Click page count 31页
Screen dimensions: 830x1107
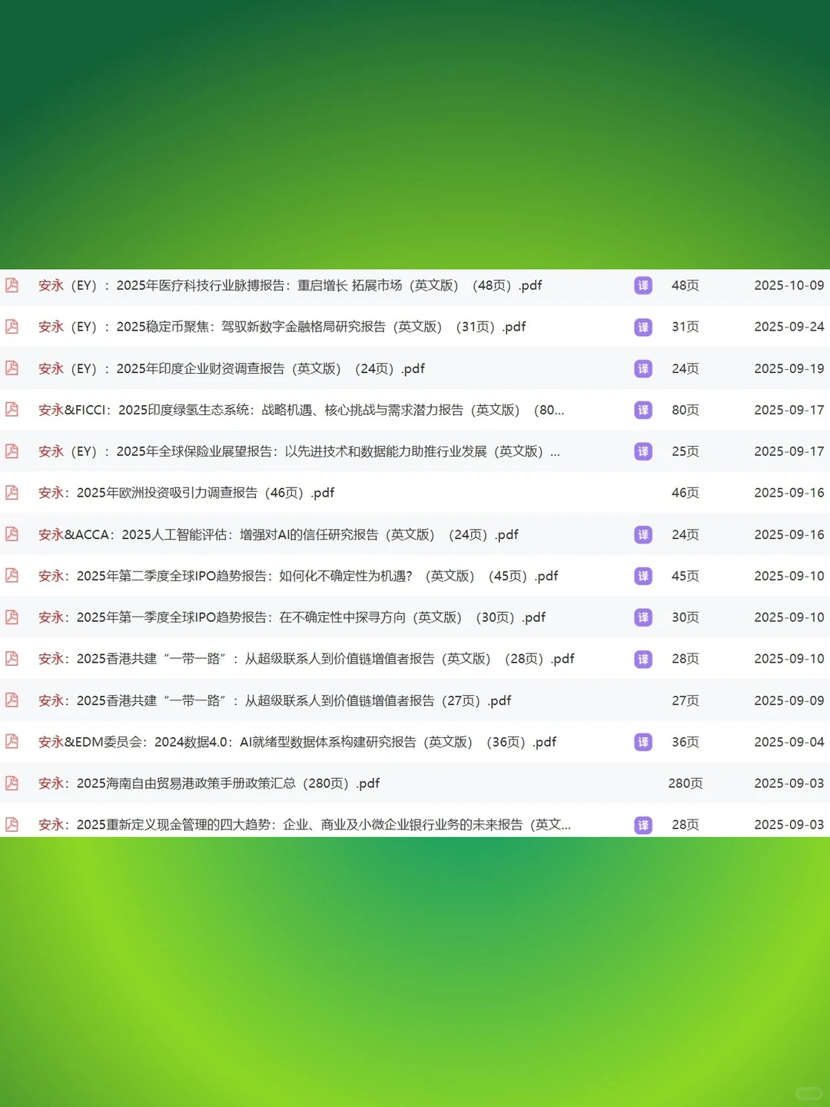686,327
